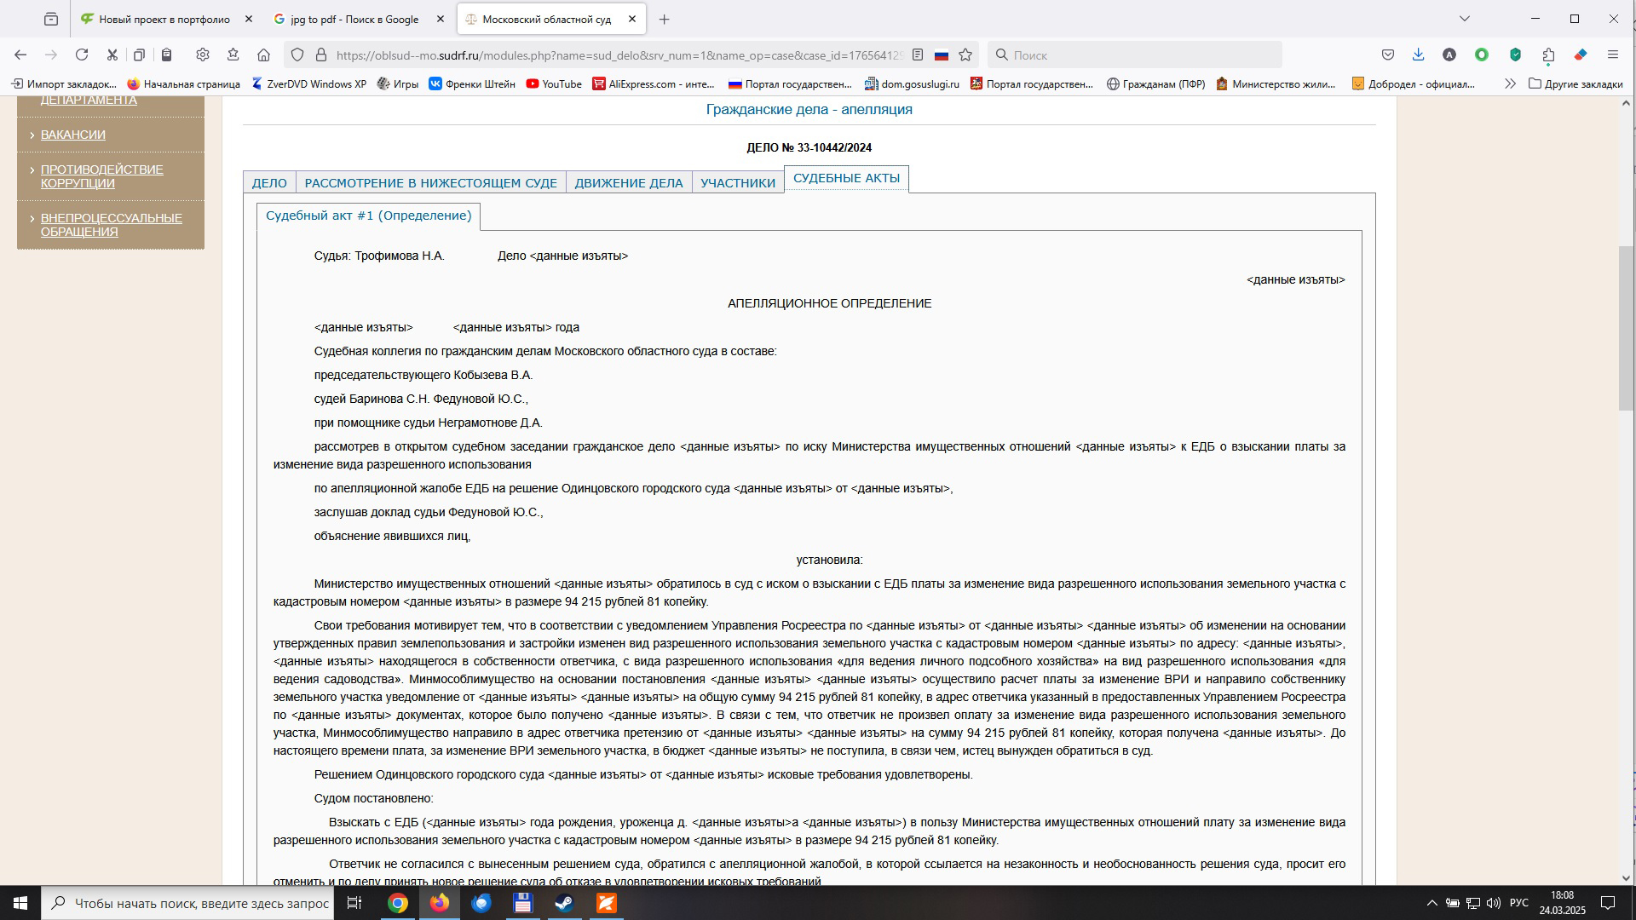Image resolution: width=1636 pixels, height=920 pixels.
Task: Open the AdGuard extension icon
Action: (x=1515, y=55)
